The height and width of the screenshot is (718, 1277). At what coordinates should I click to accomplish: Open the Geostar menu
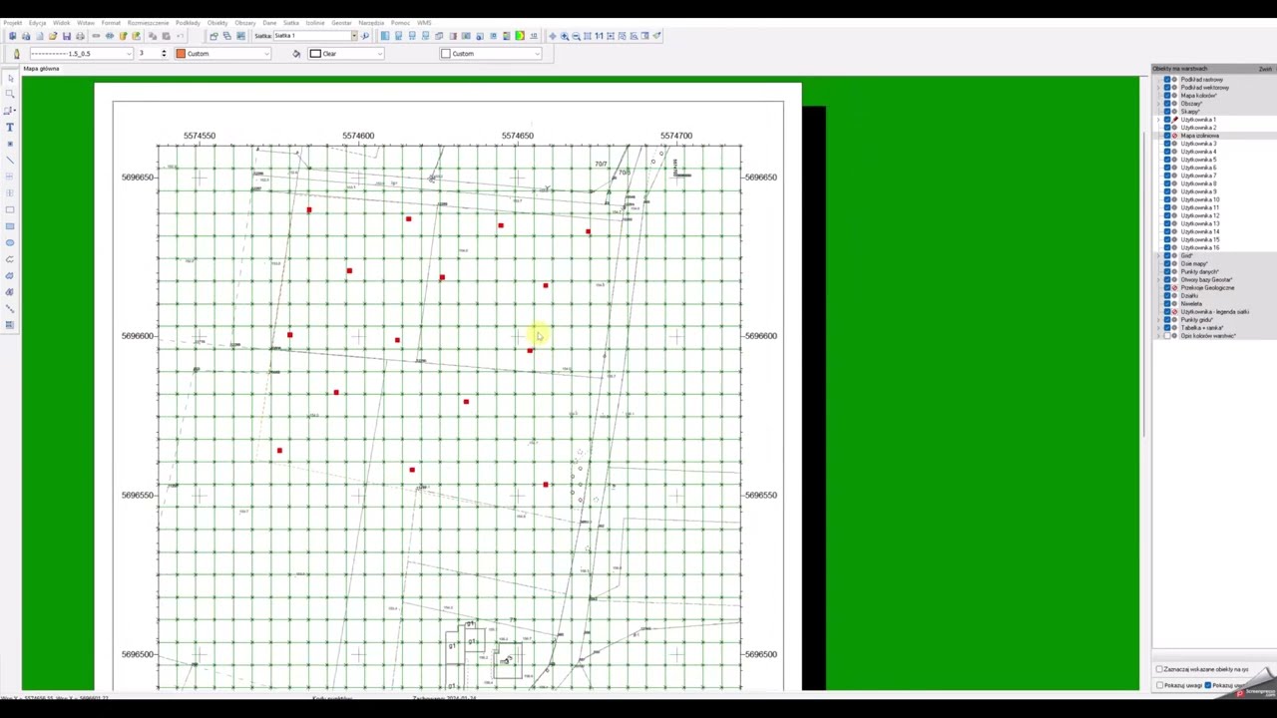(x=342, y=23)
